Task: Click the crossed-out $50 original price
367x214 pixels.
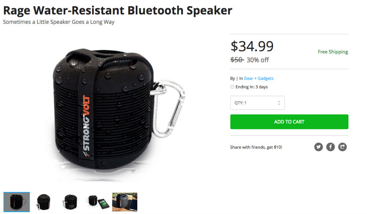Action: (x=237, y=60)
